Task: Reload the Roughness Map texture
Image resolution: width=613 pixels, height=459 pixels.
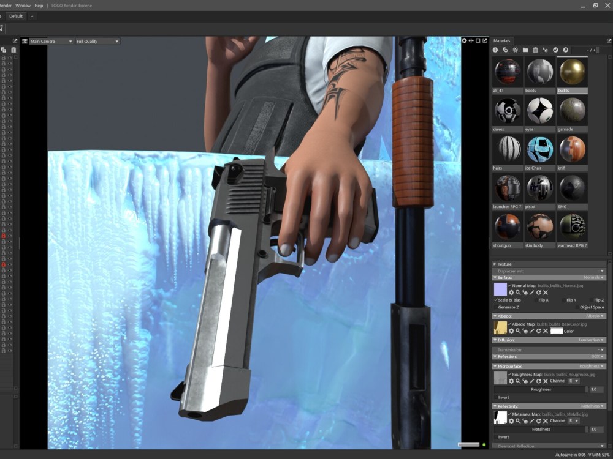Action: [x=539, y=381]
